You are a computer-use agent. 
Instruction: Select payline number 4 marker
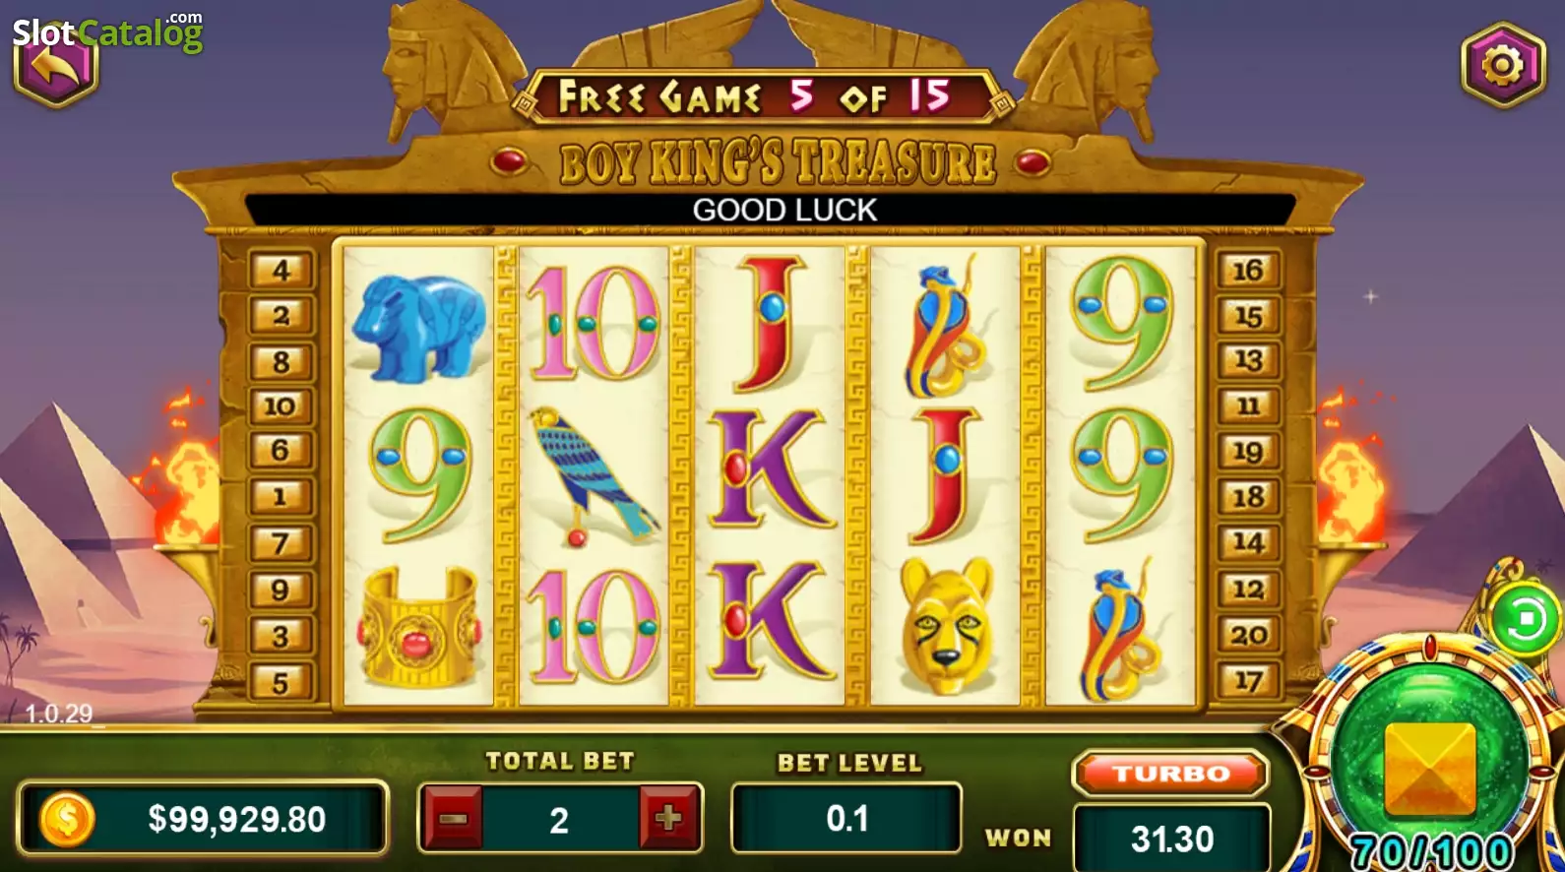pyautogui.click(x=282, y=270)
